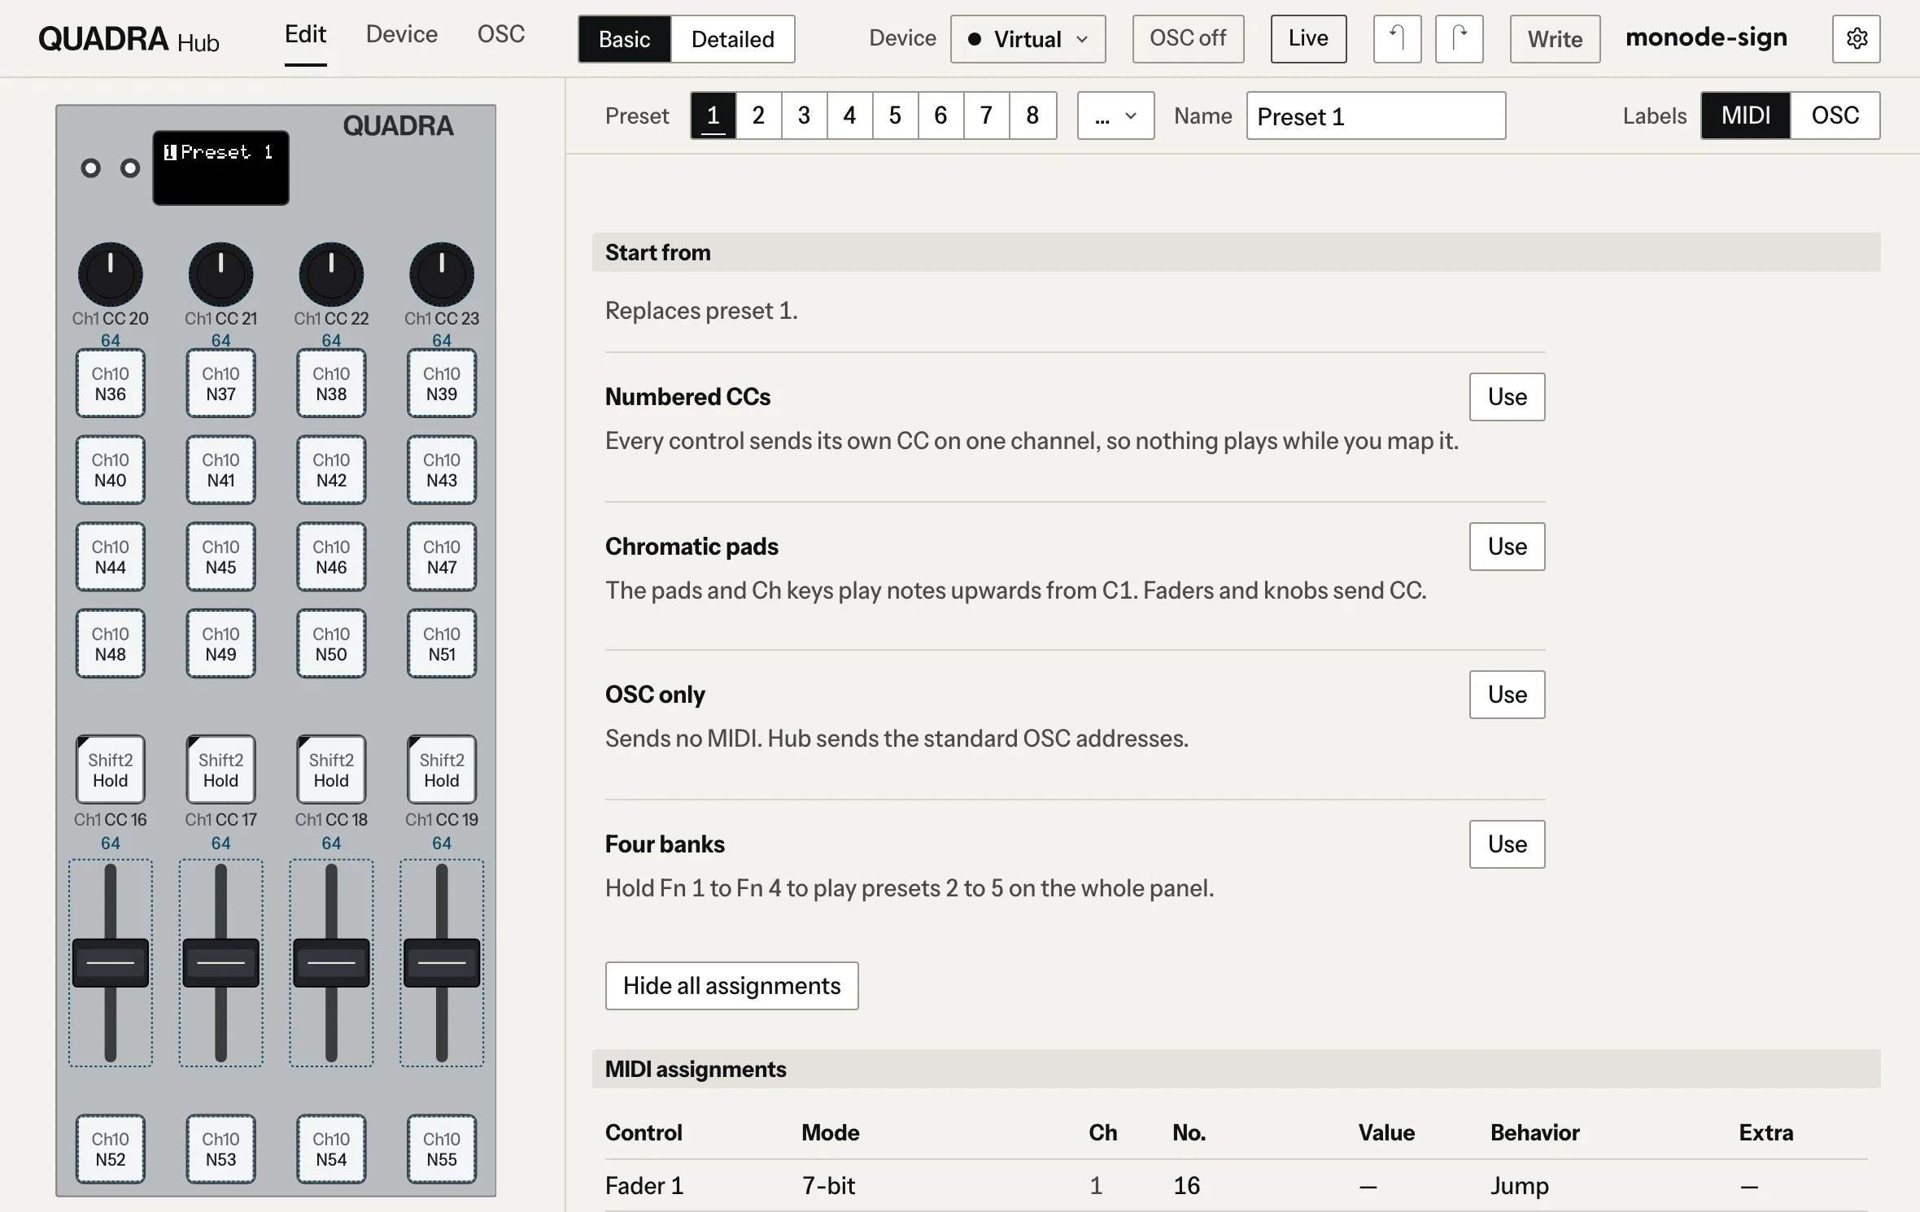
Task: Use the Numbered CCs template
Action: (1507, 397)
